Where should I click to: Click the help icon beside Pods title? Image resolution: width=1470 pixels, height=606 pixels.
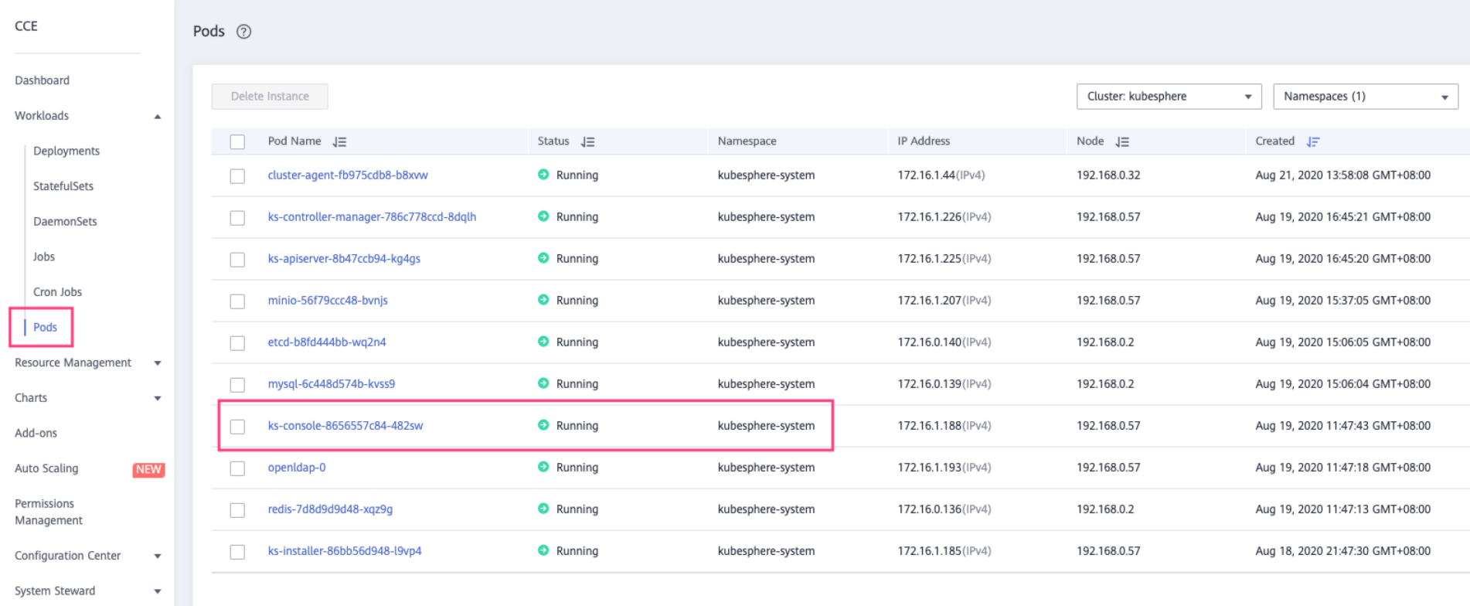point(243,32)
